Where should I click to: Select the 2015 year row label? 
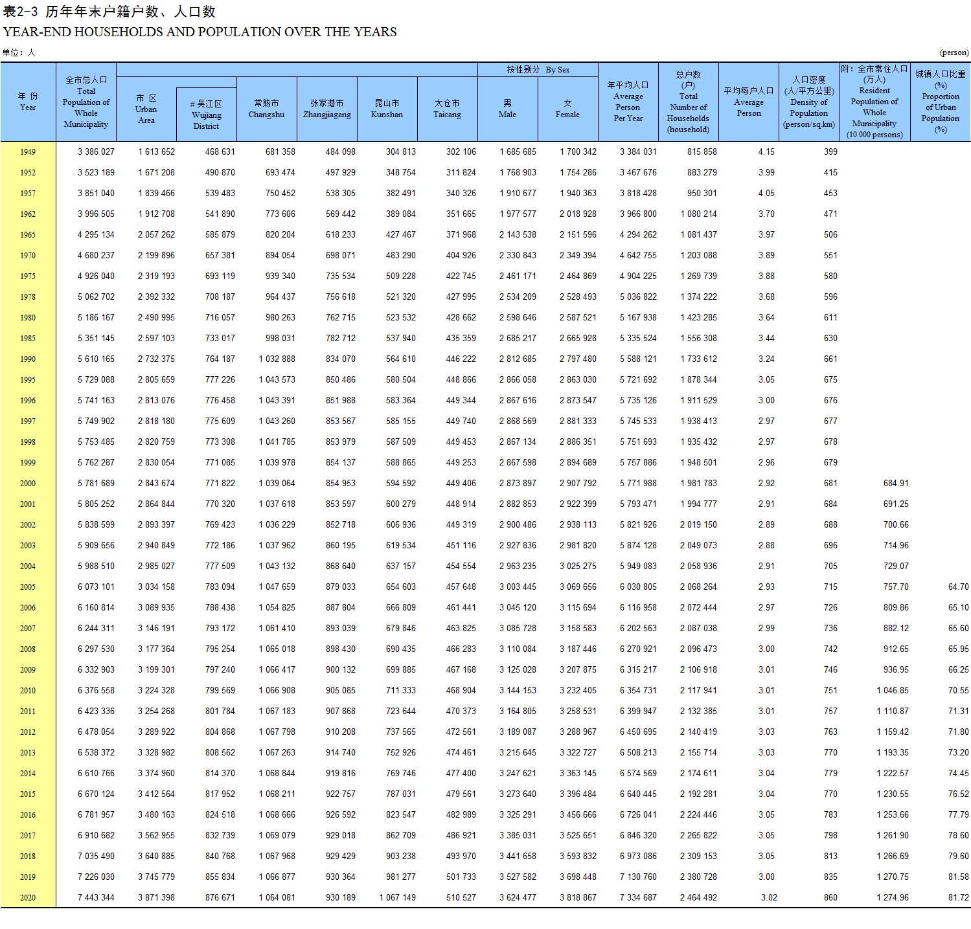[x=28, y=794]
